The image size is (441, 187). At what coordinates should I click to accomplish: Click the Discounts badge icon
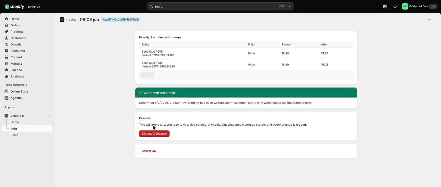(6, 51)
